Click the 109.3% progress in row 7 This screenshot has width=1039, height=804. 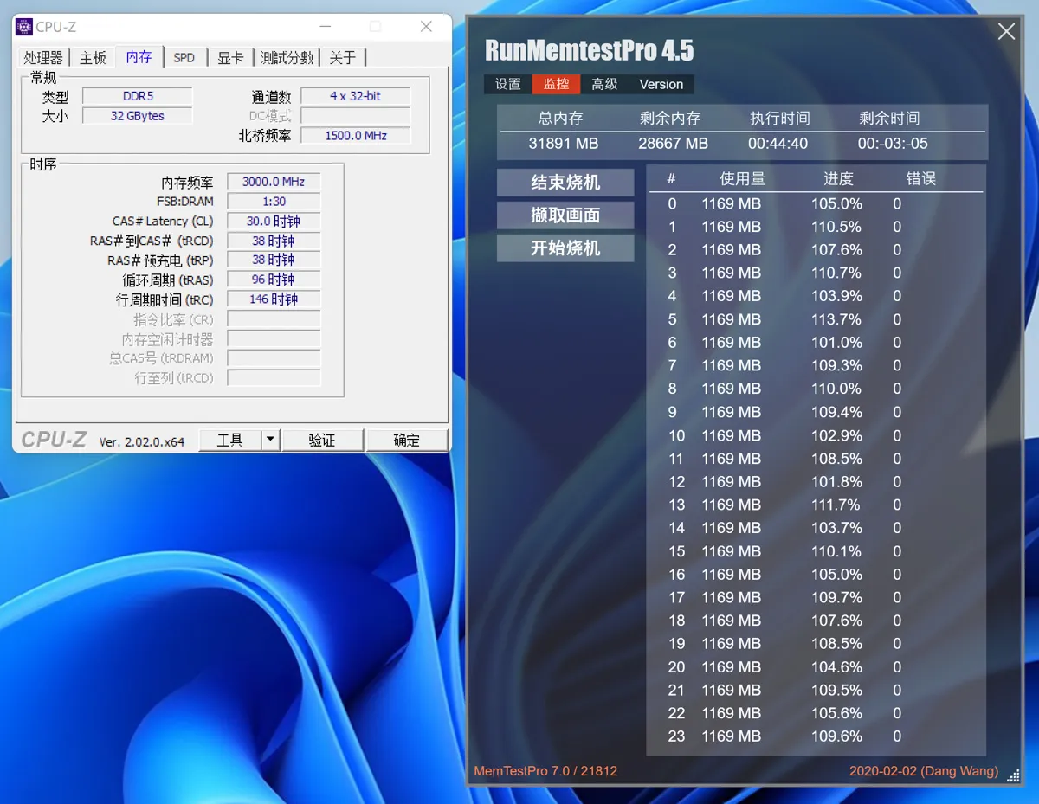(x=836, y=365)
